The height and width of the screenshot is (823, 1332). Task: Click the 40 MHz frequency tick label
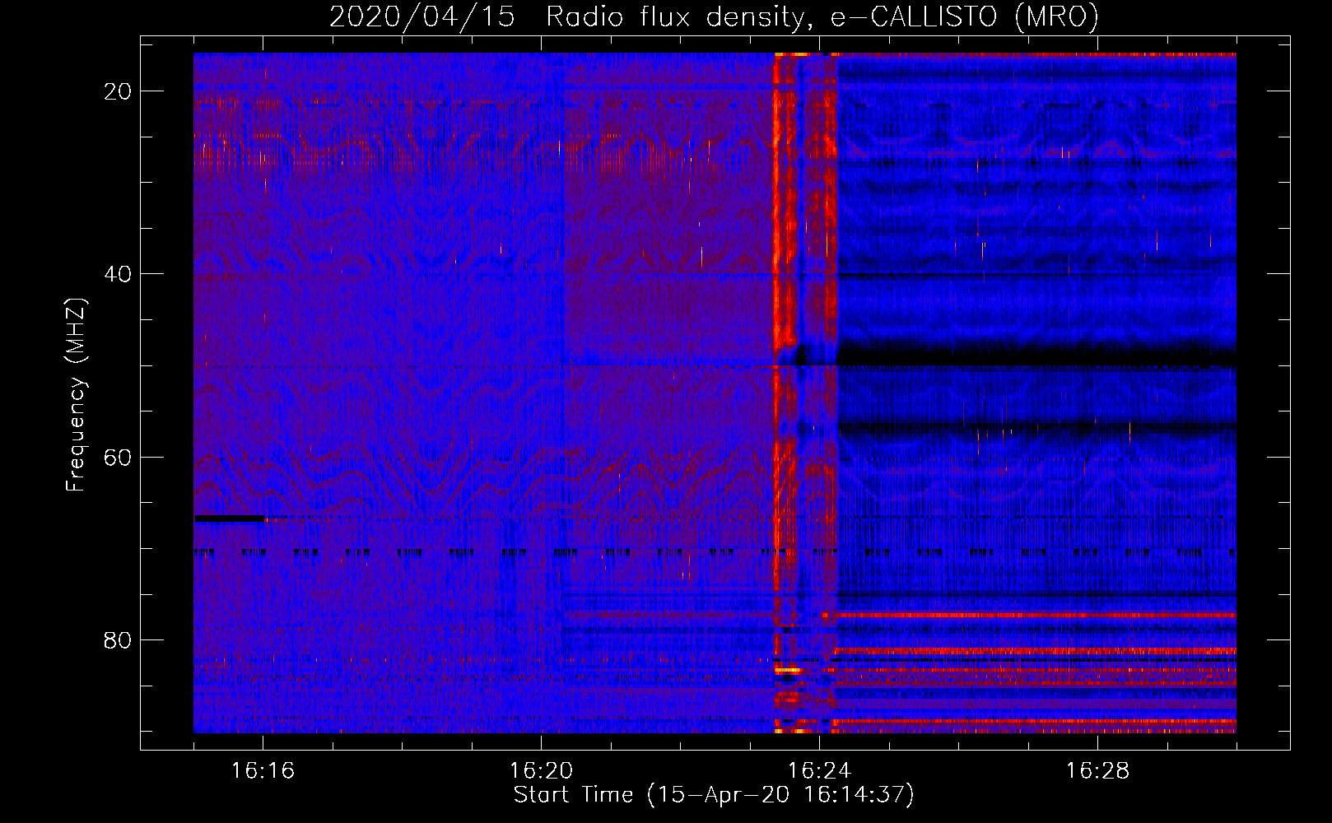click(x=118, y=274)
